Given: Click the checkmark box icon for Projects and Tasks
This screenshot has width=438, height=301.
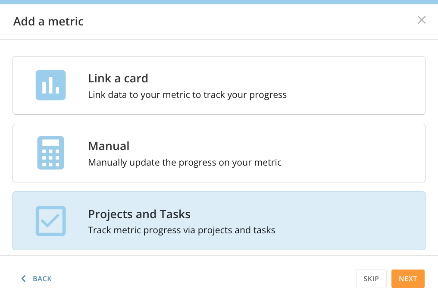Looking at the screenshot, I should 50,221.
